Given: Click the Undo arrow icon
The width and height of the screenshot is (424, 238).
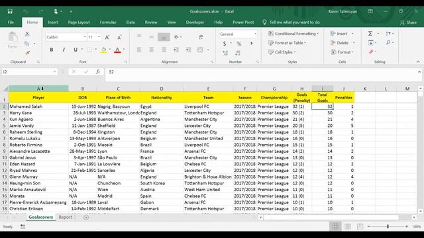Looking at the screenshot, I should tap(25, 11).
